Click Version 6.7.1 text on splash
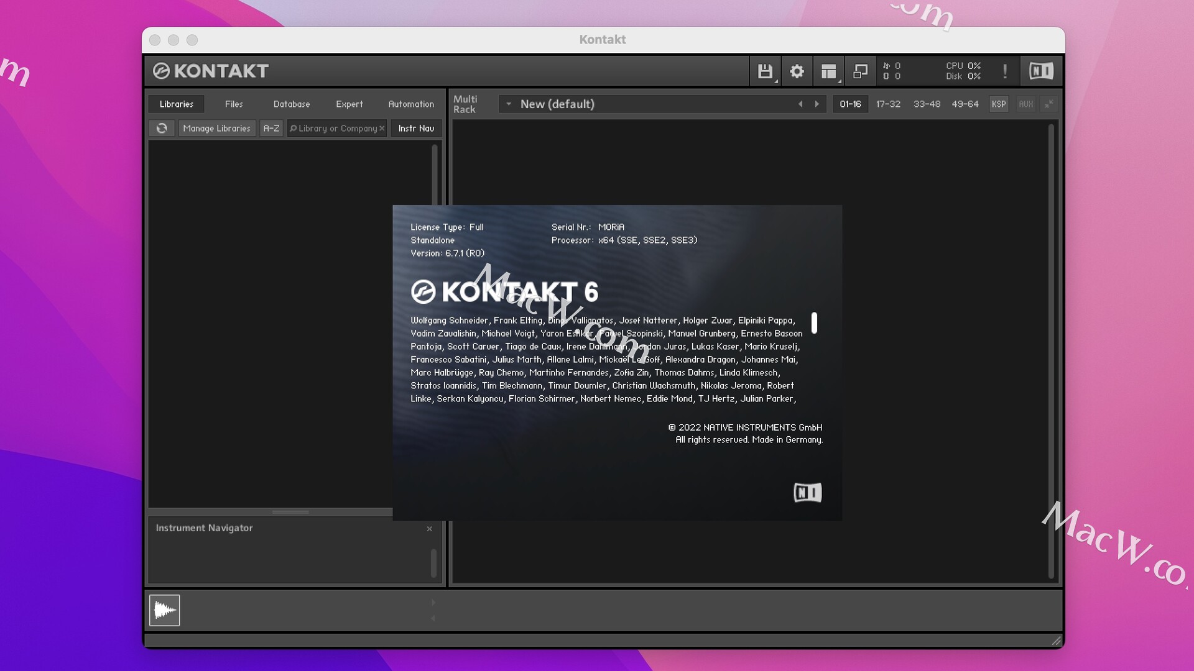Screen dimensions: 1194x671 pos(447,253)
